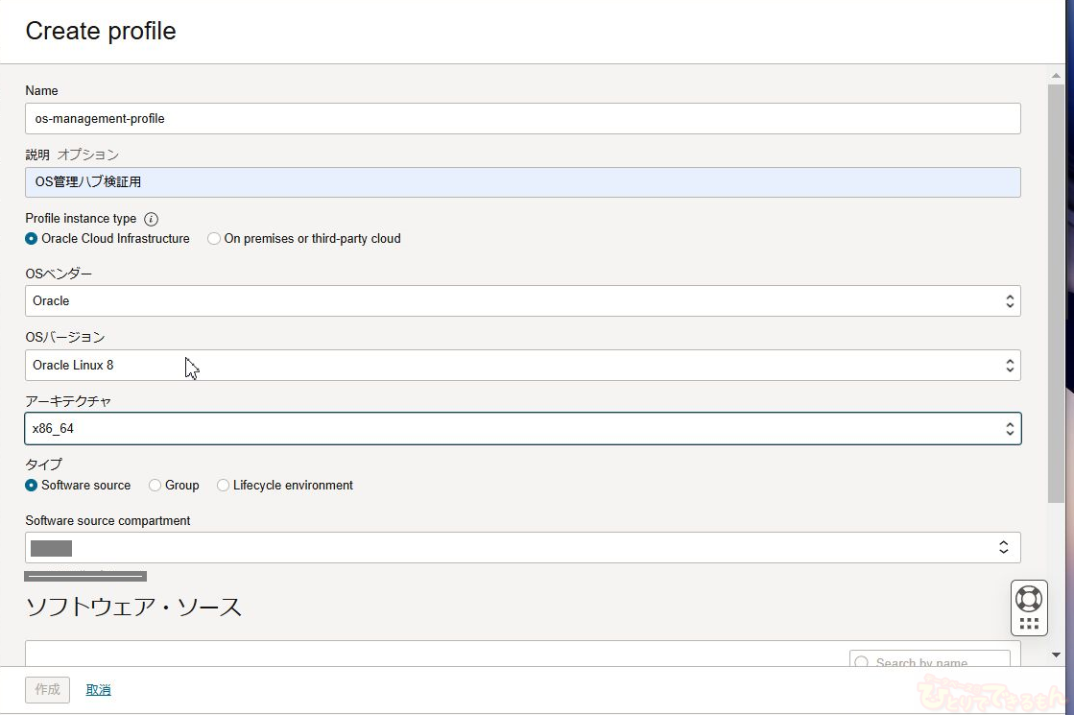Expand the Software source compartment dropdown

[x=523, y=548]
